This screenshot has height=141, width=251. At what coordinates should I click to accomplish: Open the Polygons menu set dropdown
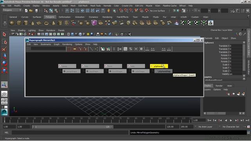pos(12,10)
